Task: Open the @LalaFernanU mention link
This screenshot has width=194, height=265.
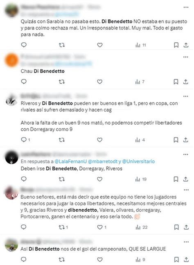Action: (71, 161)
